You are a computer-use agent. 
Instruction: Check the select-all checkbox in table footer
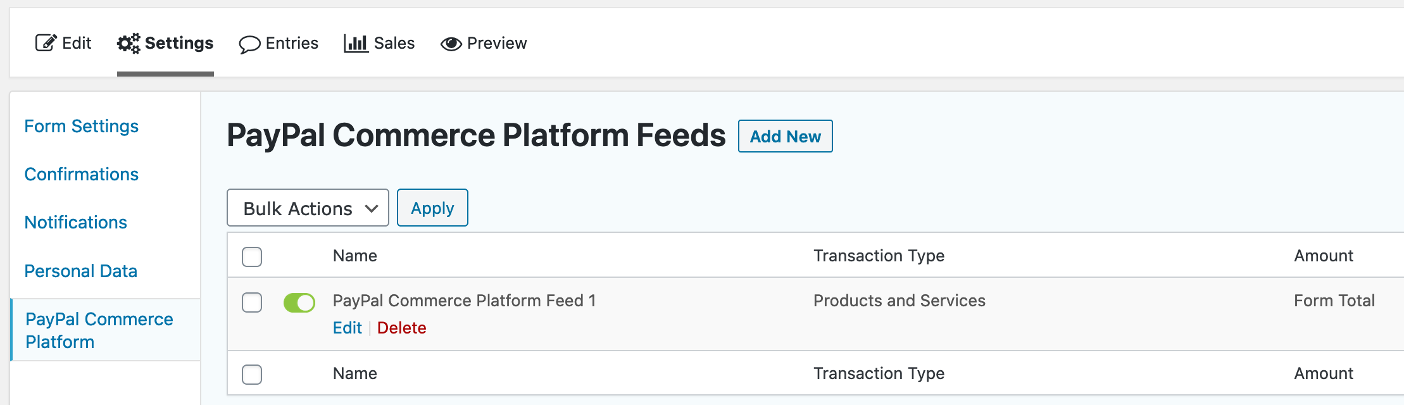point(252,375)
